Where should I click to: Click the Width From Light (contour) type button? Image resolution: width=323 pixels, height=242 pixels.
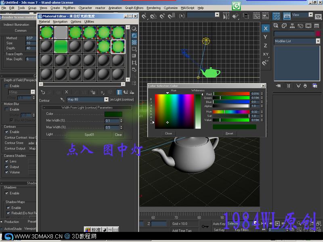(122, 99)
